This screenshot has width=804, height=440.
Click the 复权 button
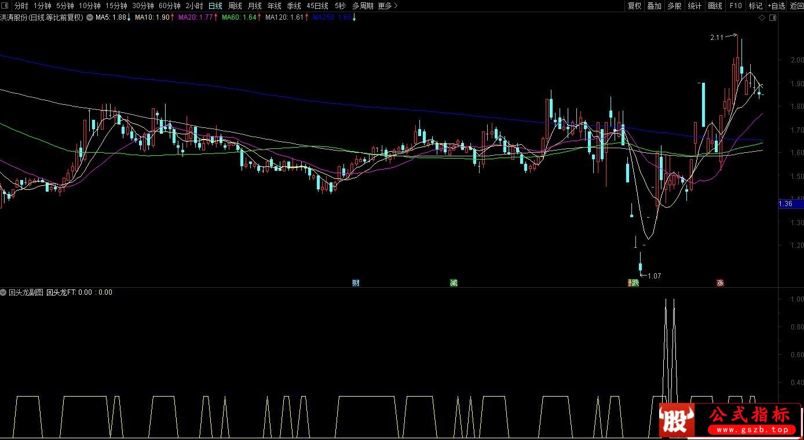[634, 6]
